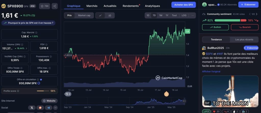Screen dimensions: 261x113
Task: Open the Telegram social link
Action: pyautogui.click(x=48, y=108)
